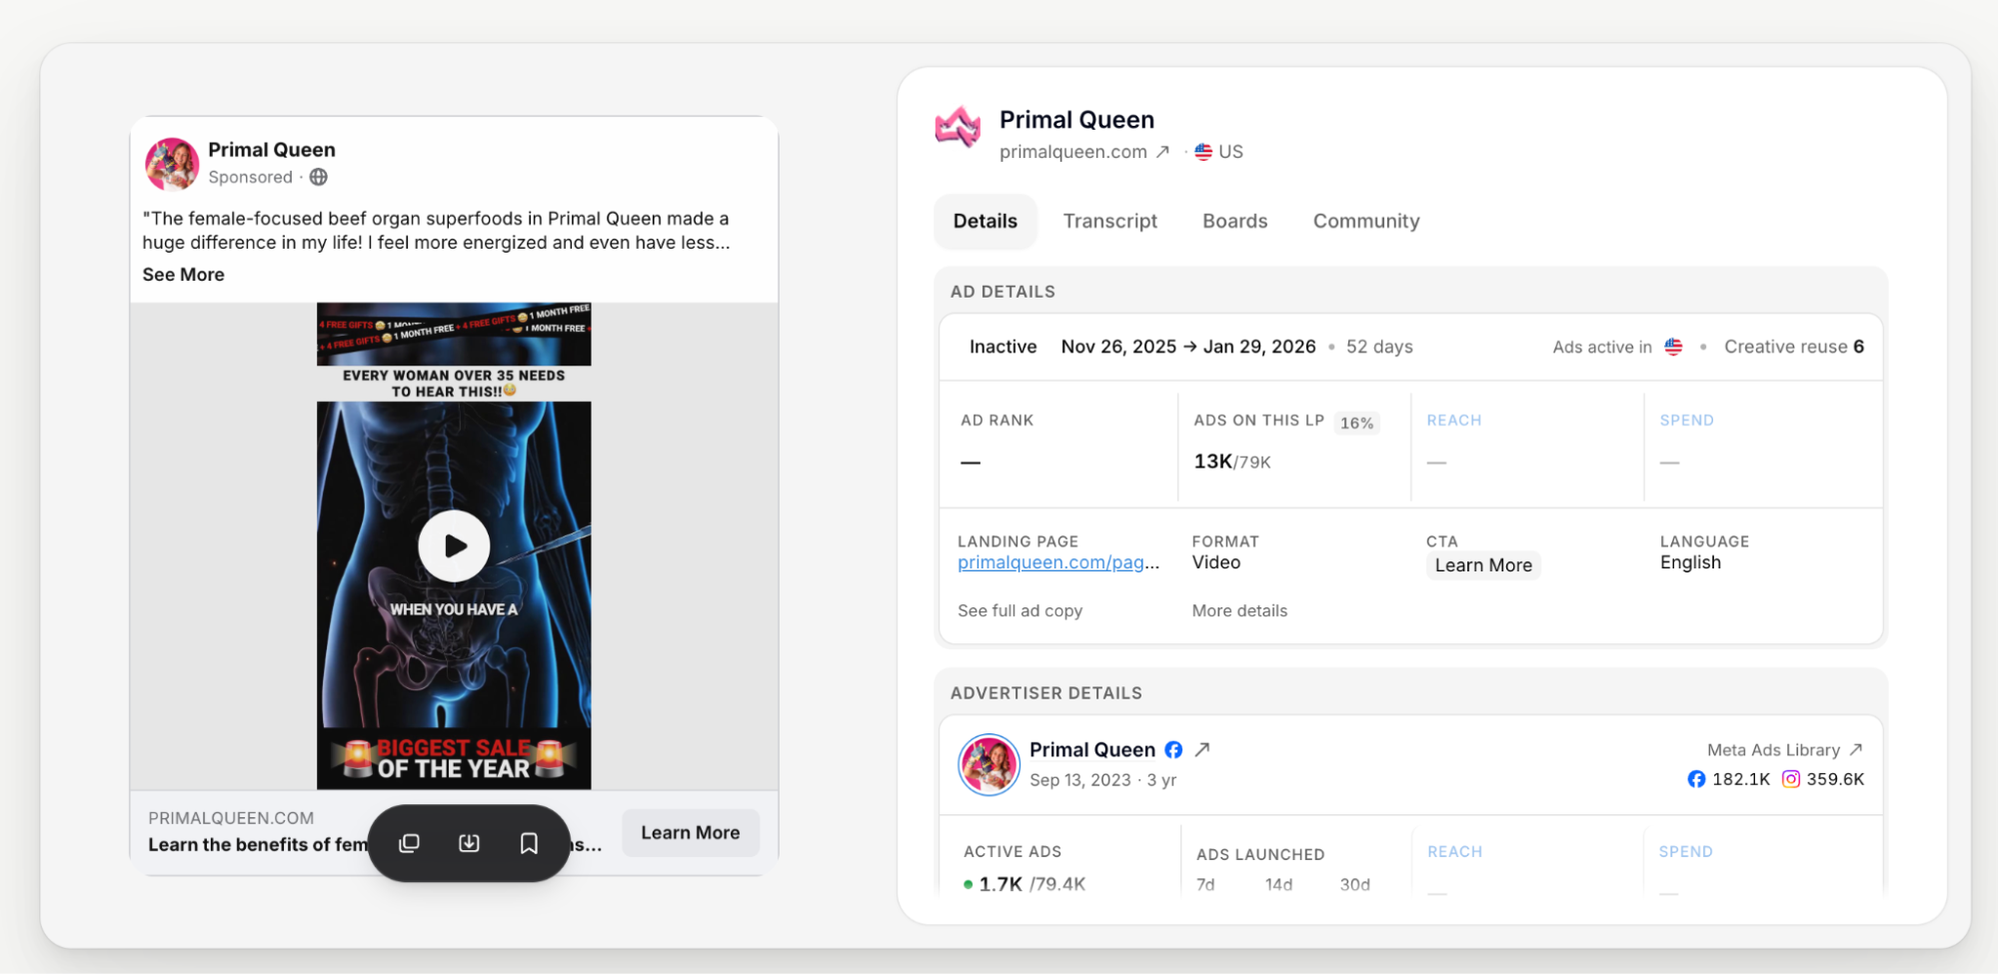This screenshot has height=975, width=1998.
Task: Click the Instagram icon near 359.6K
Action: tap(1791, 779)
